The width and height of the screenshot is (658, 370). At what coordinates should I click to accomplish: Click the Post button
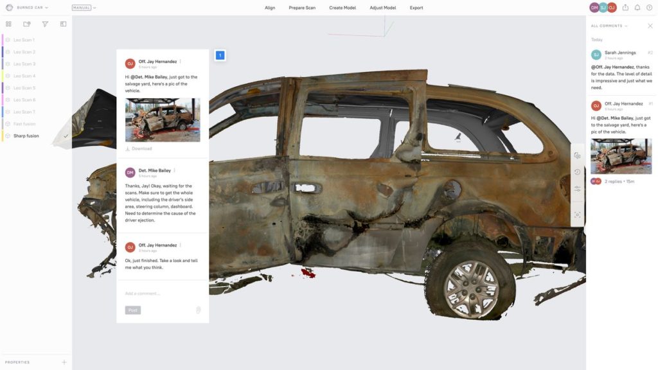[133, 310]
